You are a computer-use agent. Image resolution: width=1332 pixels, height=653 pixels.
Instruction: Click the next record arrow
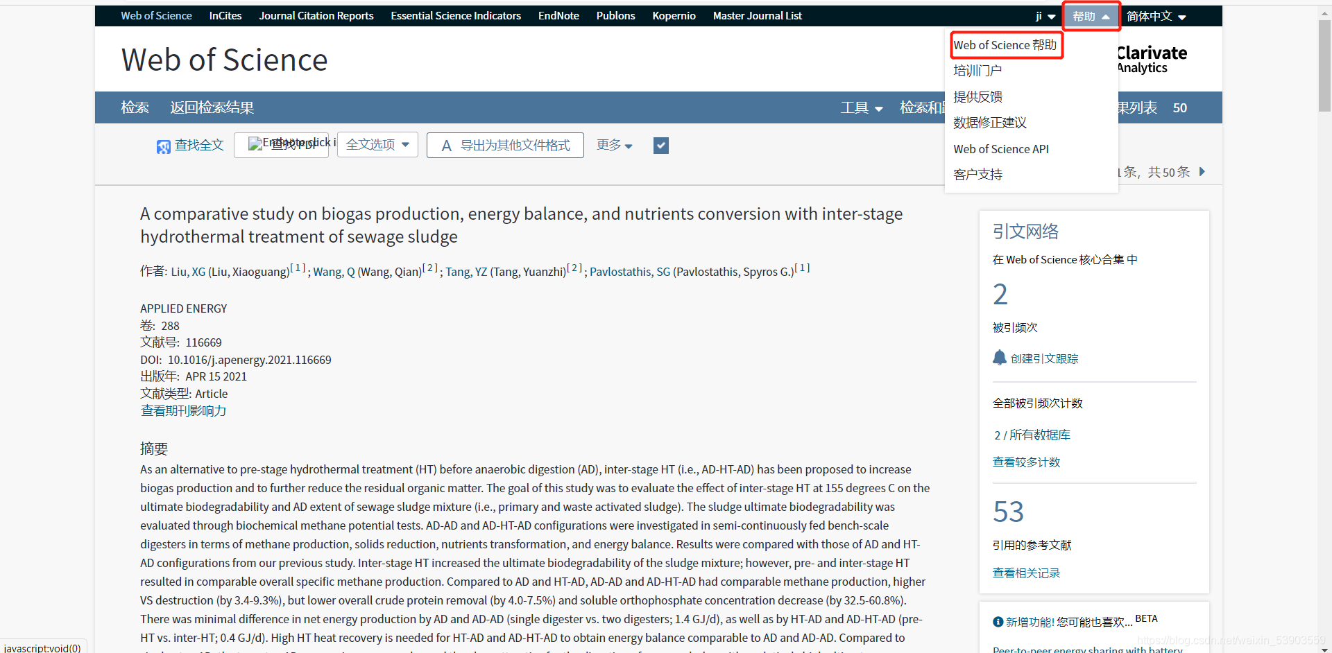click(x=1202, y=171)
